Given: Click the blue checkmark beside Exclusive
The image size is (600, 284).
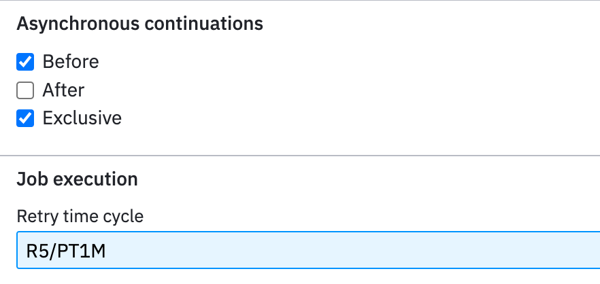Looking at the screenshot, I should click(25, 118).
